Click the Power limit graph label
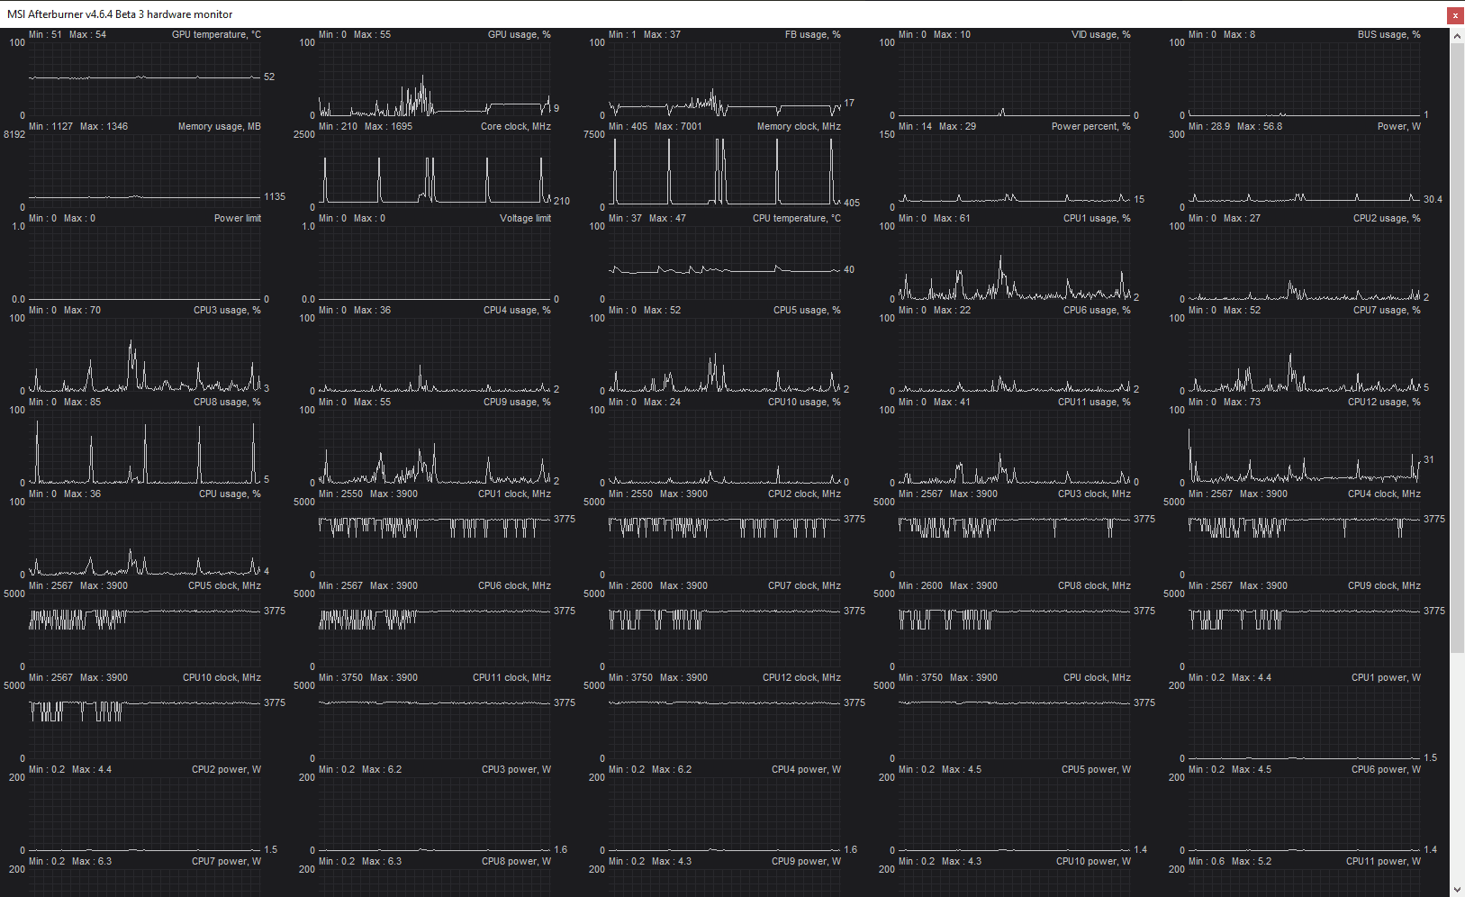This screenshot has height=897, width=1465. click(238, 218)
